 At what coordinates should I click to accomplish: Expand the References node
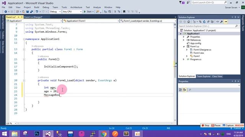(184, 40)
